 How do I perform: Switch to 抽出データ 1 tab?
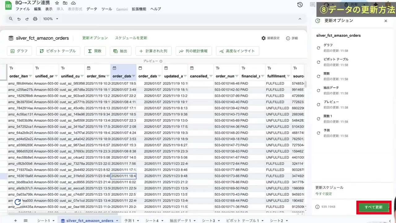[x=180, y=221]
